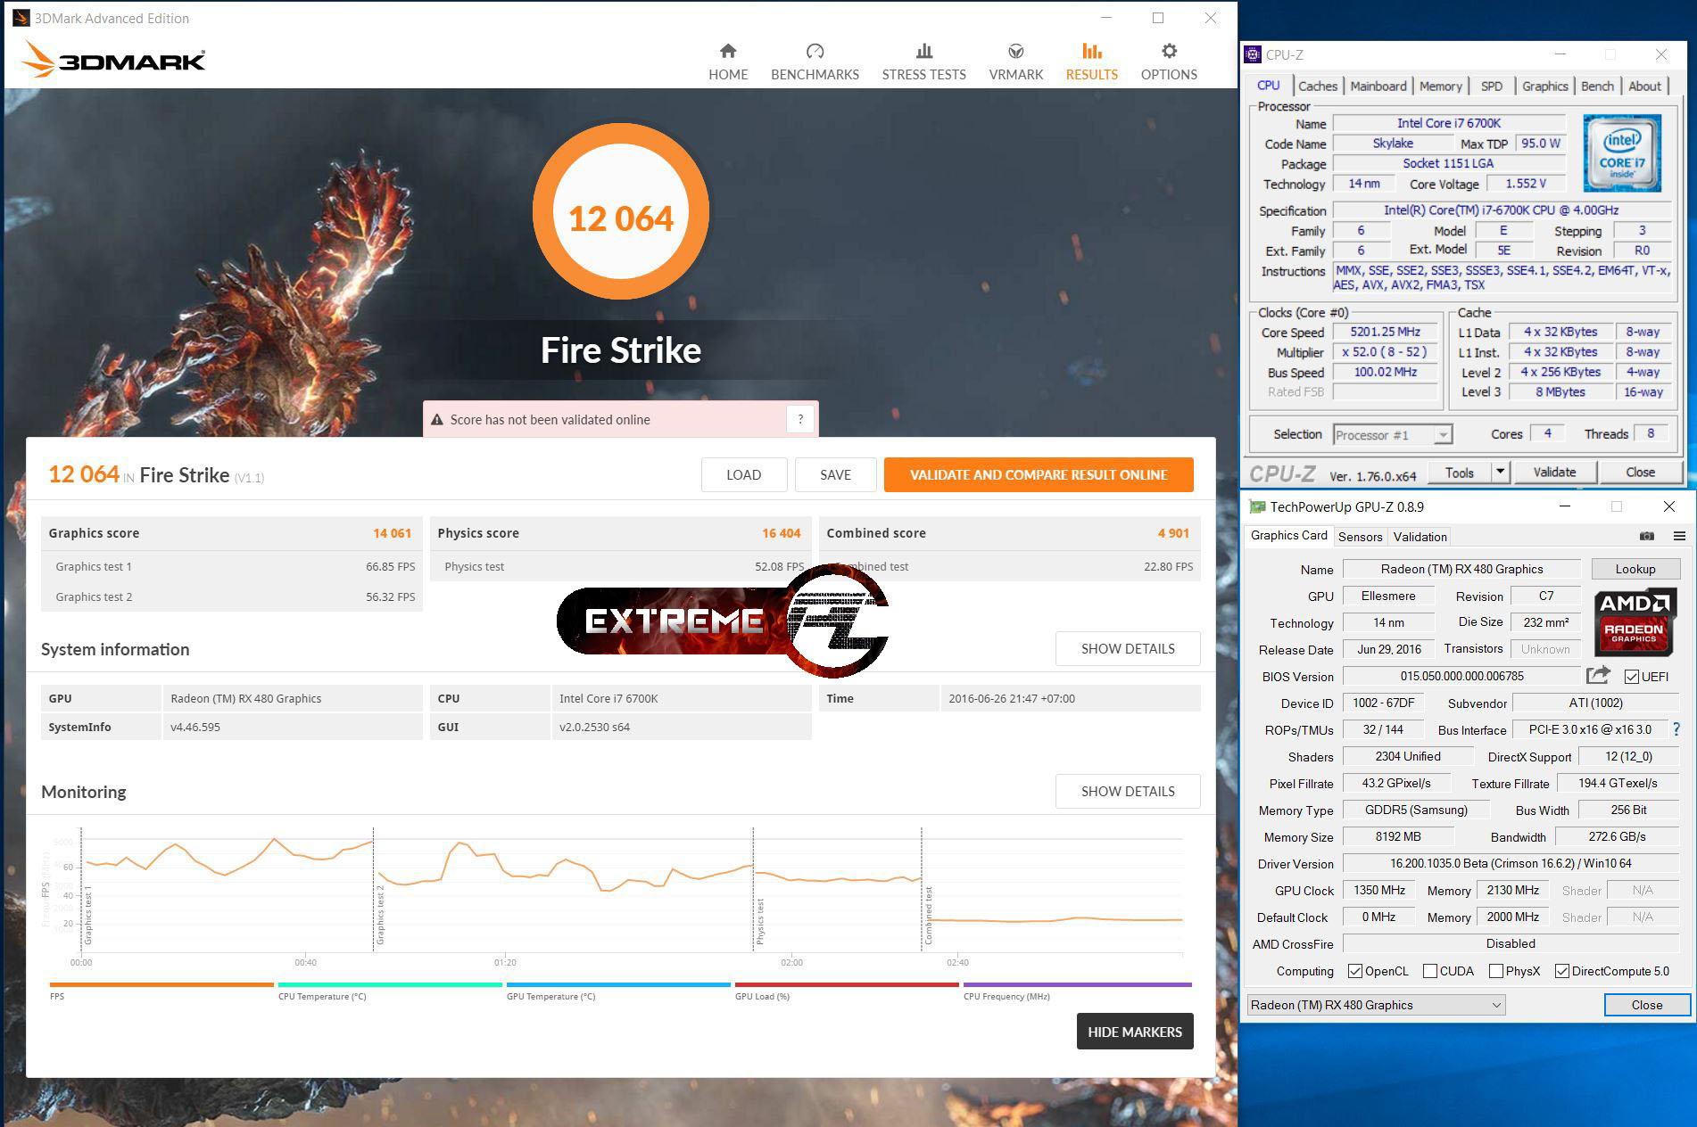Screen dimensions: 1697x1127
Task: Toggle the UEFI checkbox
Action: [1632, 677]
